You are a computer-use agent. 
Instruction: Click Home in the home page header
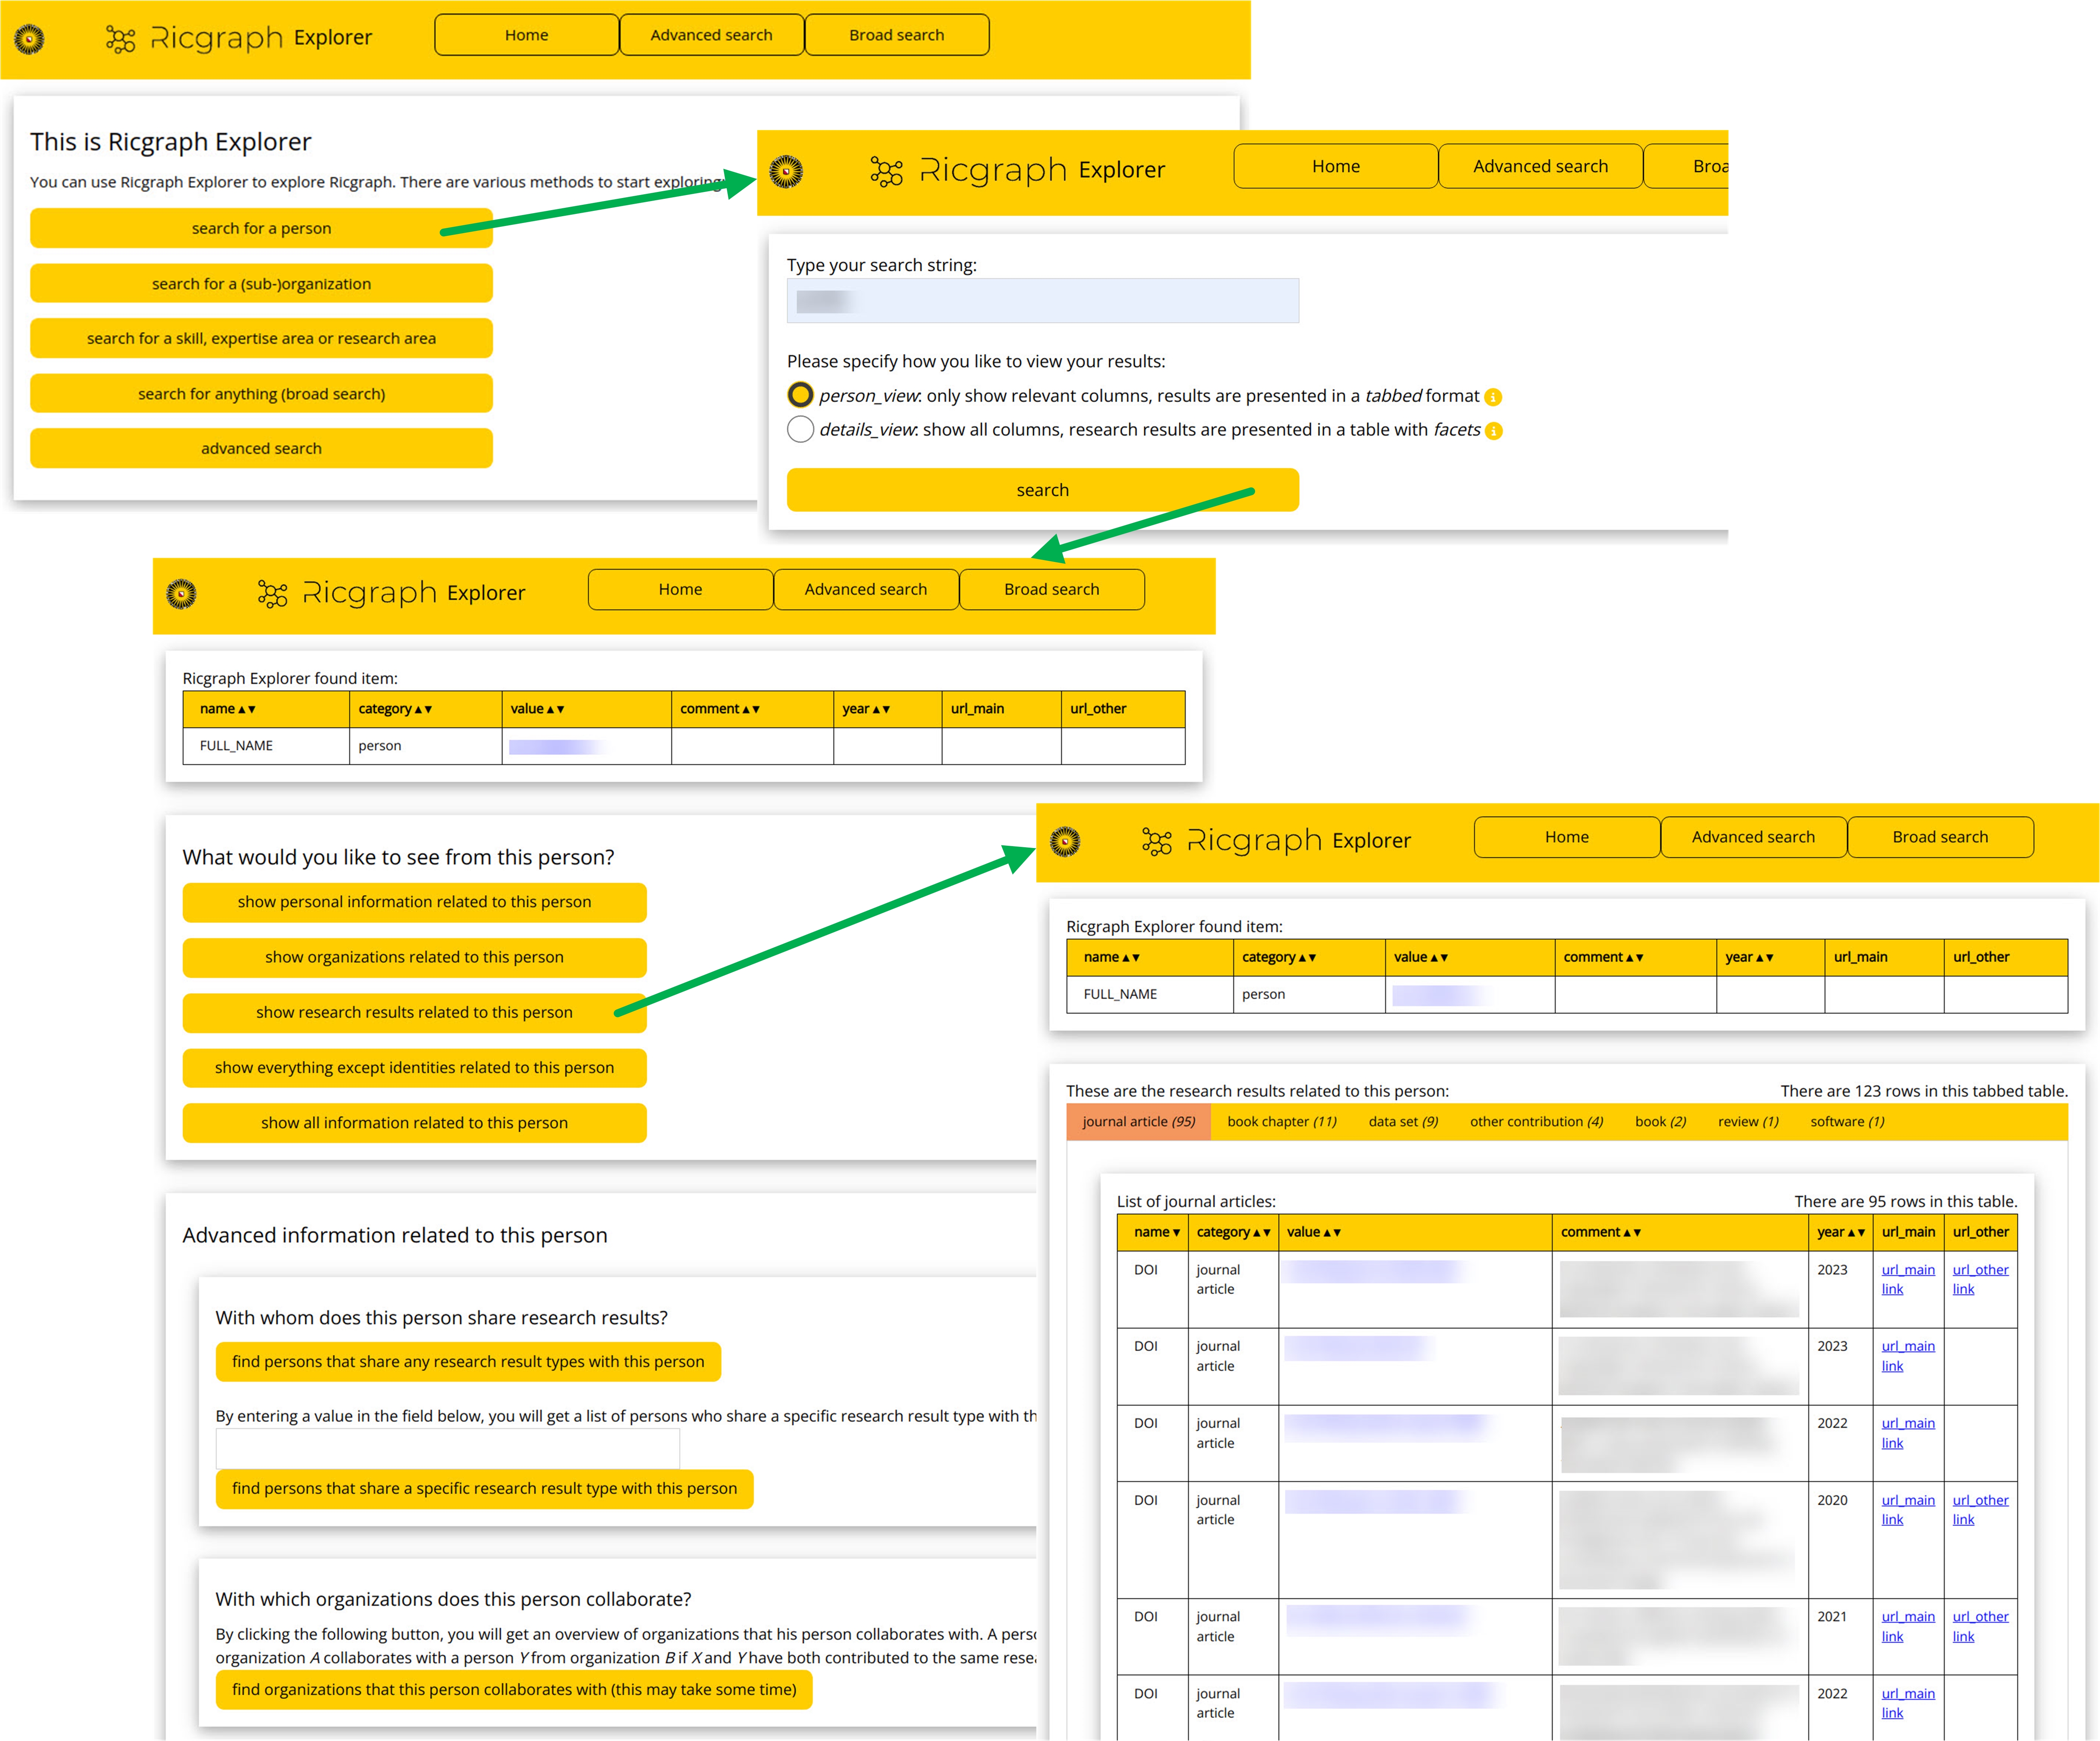527,35
